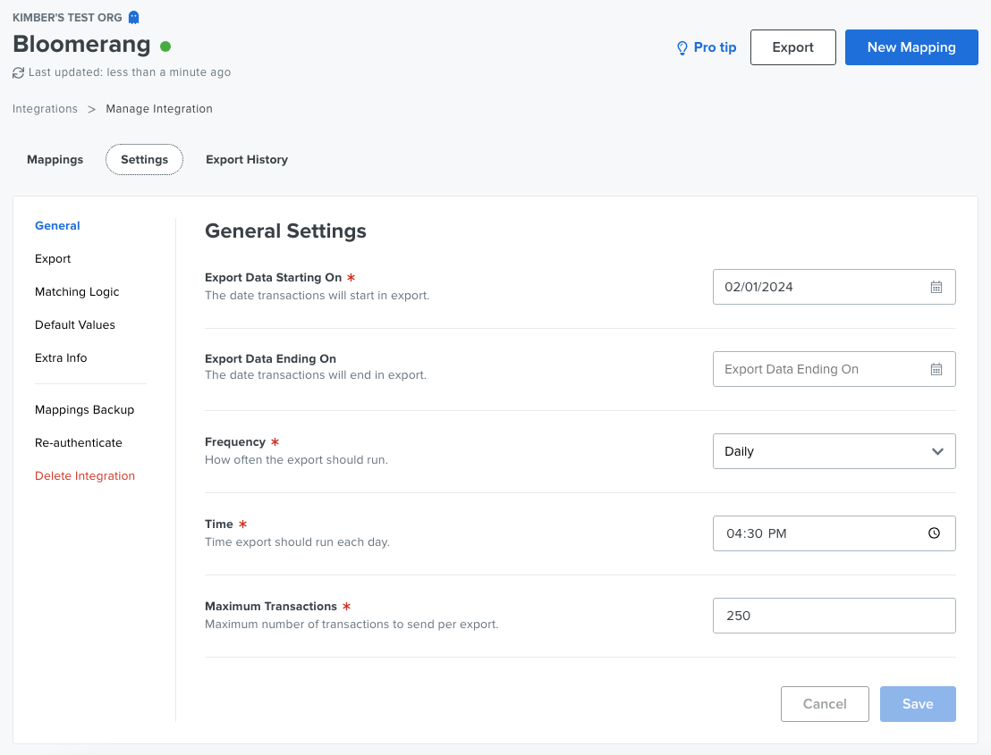Go to Integrations breadcrumb
The image size is (991, 755).
pyautogui.click(x=45, y=109)
